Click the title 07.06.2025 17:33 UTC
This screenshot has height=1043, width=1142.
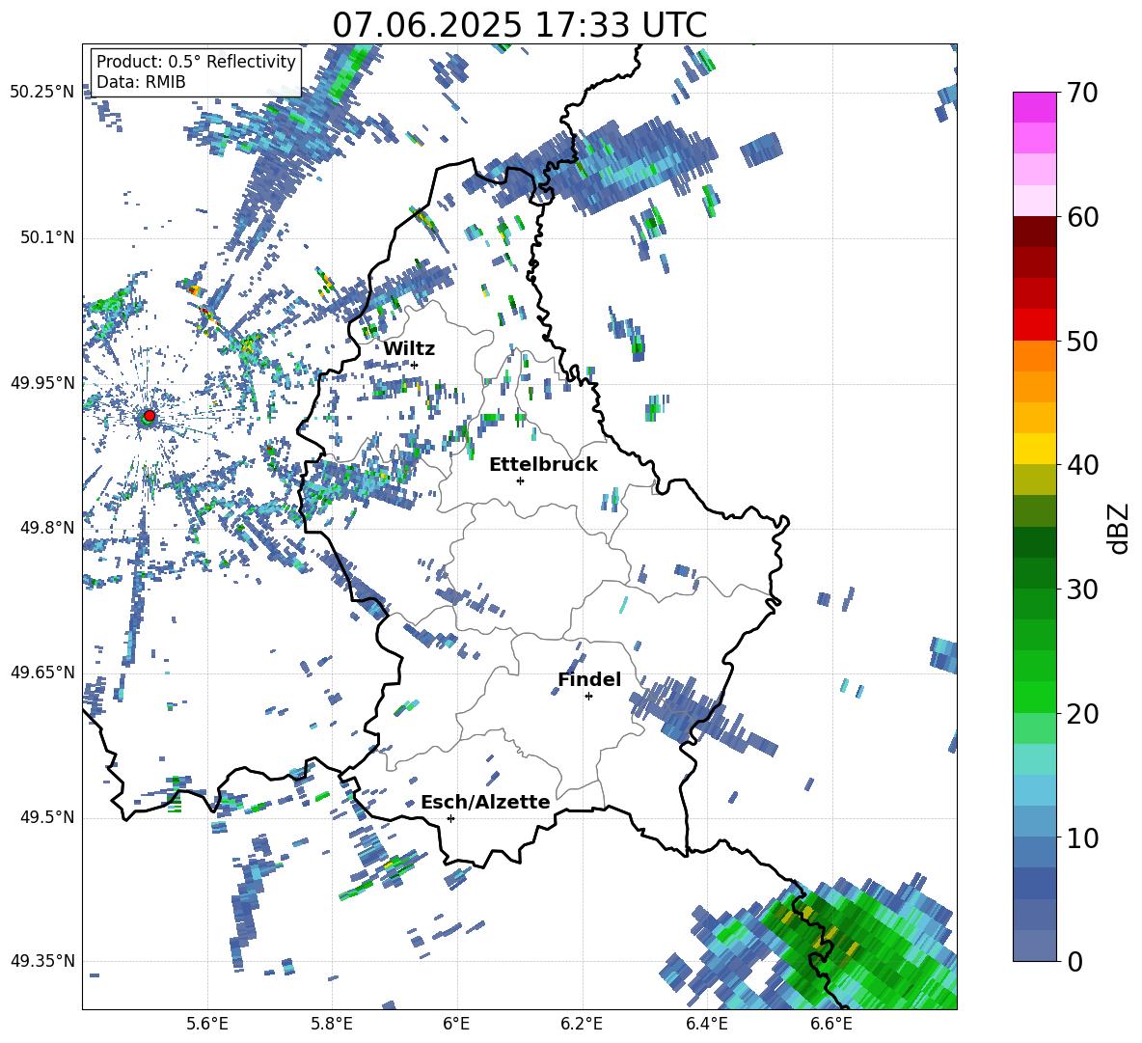click(x=519, y=25)
